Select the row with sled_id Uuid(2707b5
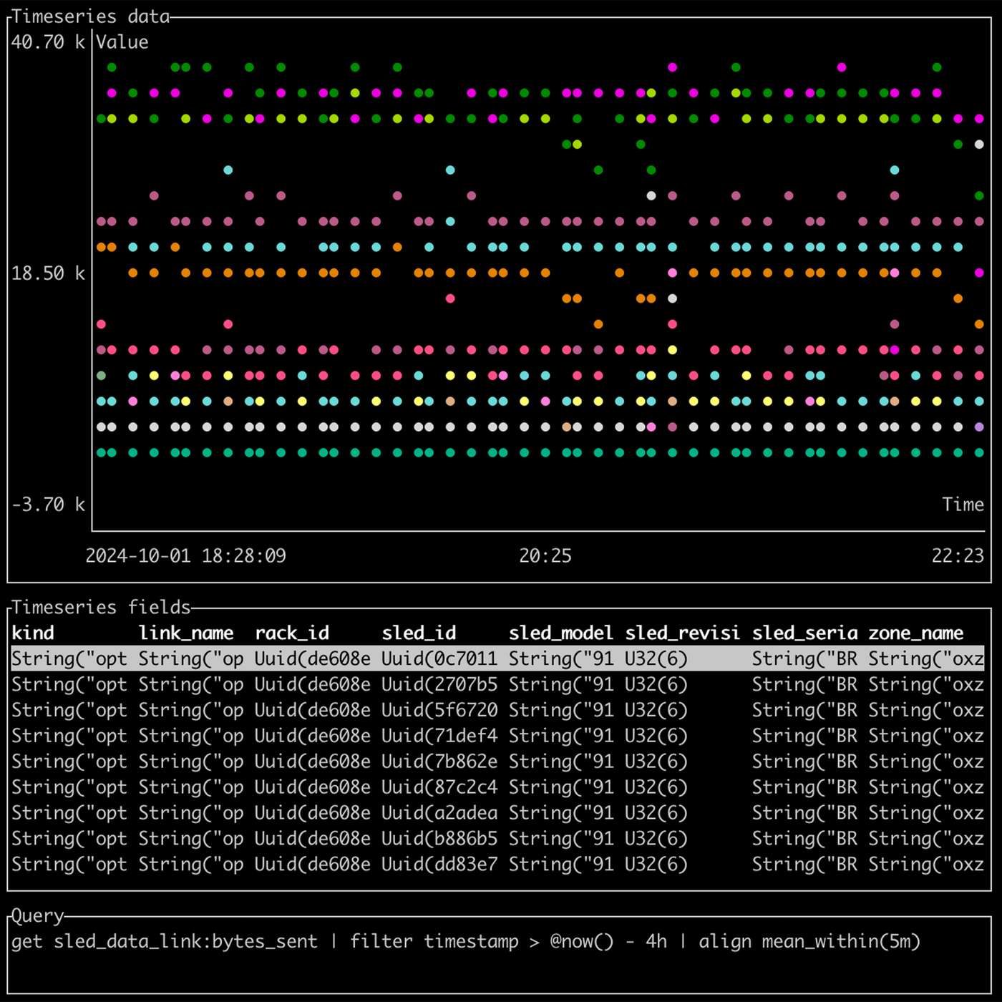 click(x=439, y=684)
